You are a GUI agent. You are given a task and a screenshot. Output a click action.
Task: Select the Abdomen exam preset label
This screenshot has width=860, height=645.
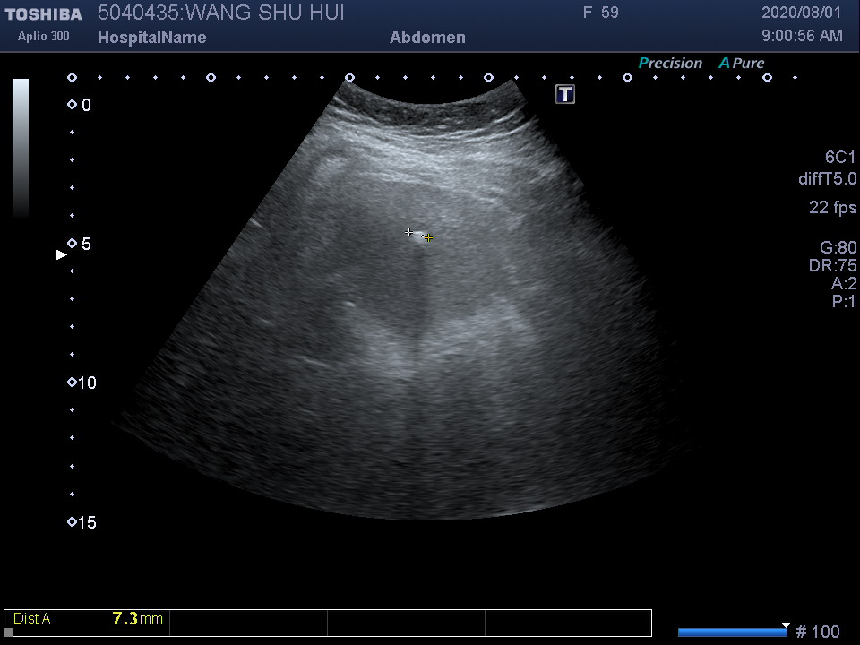click(427, 38)
